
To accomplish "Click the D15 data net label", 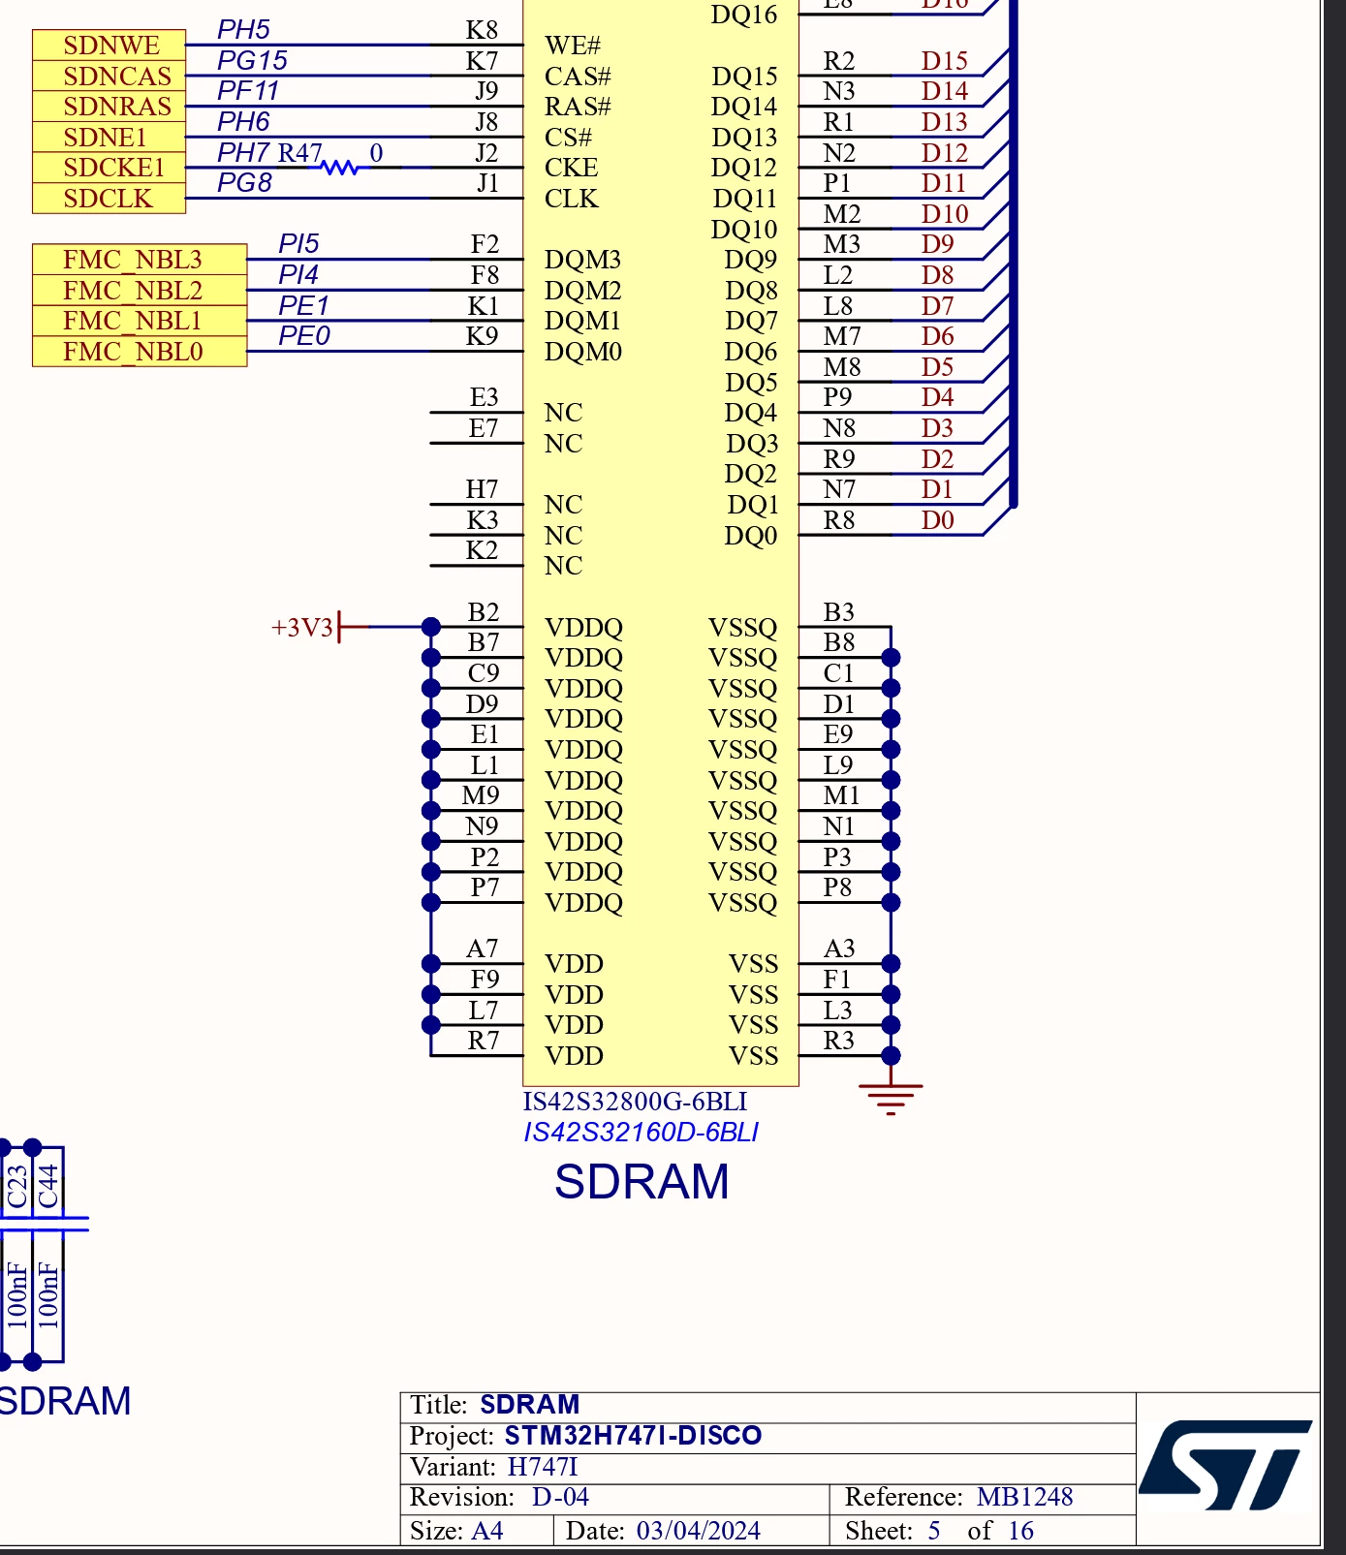I will [x=945, y=61].
